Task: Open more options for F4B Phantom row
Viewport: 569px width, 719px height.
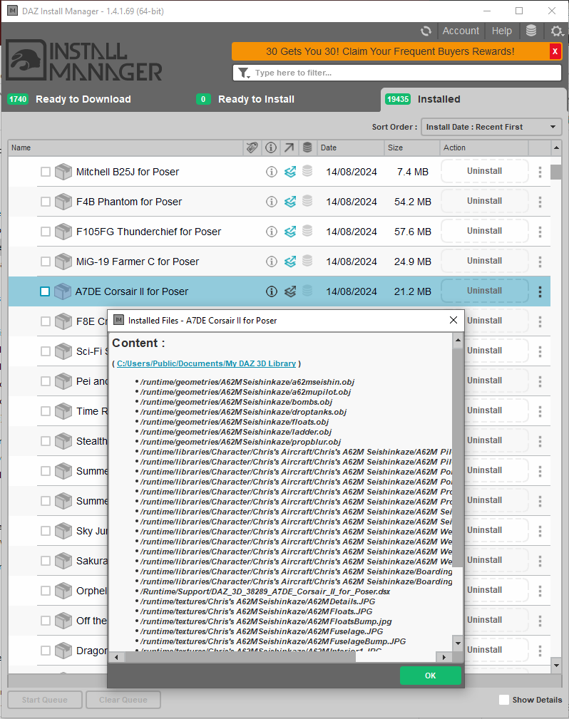Action: pos(540,202)
